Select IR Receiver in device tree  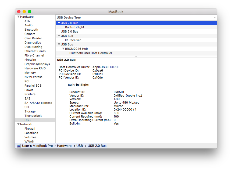(x=136, y=40)
